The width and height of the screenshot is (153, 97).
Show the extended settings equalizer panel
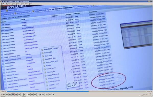43,94
